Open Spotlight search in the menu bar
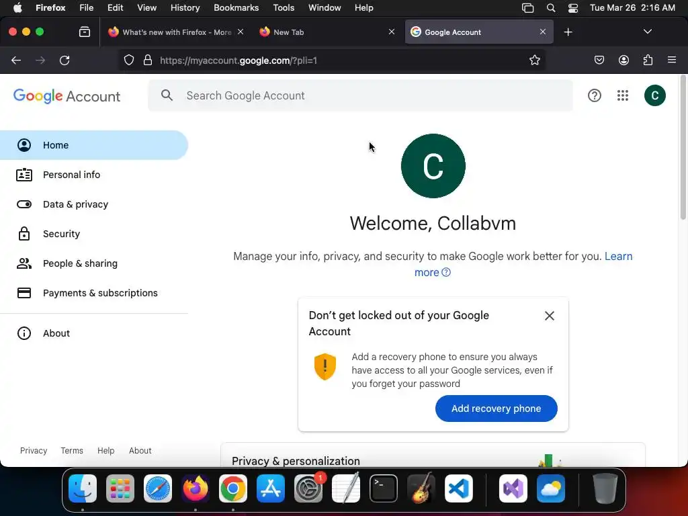 click(551, 7)
